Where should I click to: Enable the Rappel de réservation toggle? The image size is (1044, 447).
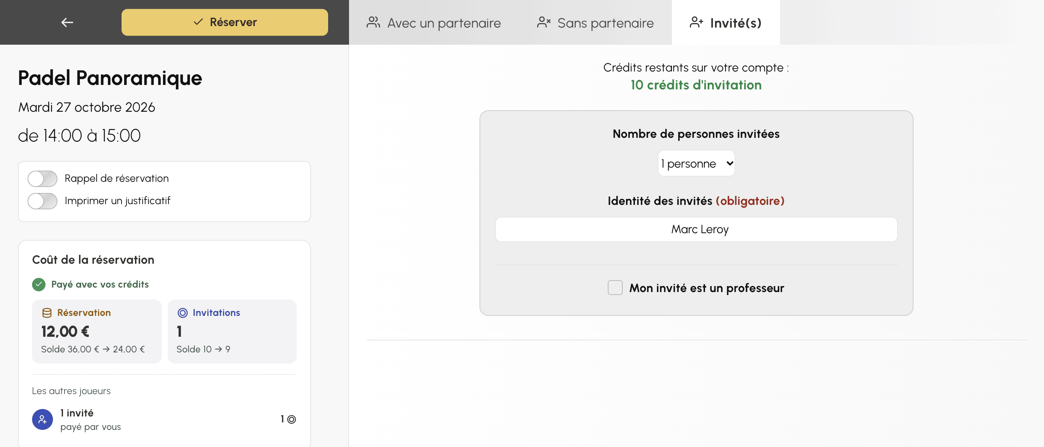pyautogui.click(x=43, y=178)
